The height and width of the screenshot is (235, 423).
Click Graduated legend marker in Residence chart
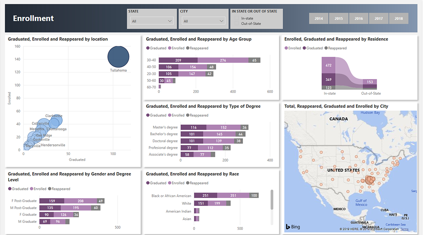[304, 48]
